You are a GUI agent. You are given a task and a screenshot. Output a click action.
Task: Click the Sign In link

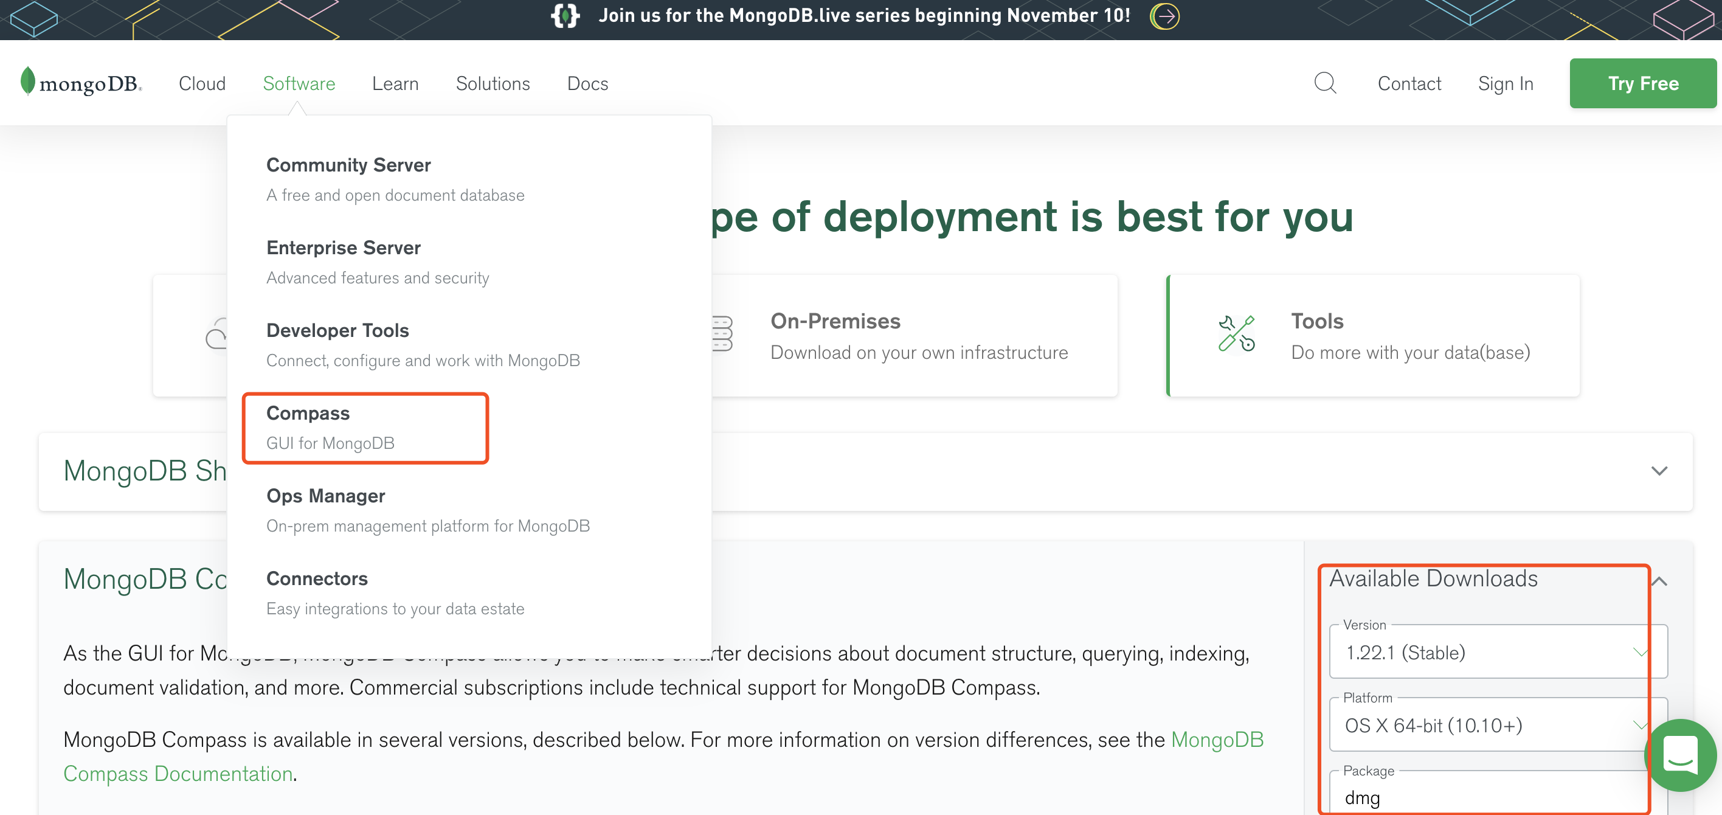[x=1506, y=83]
